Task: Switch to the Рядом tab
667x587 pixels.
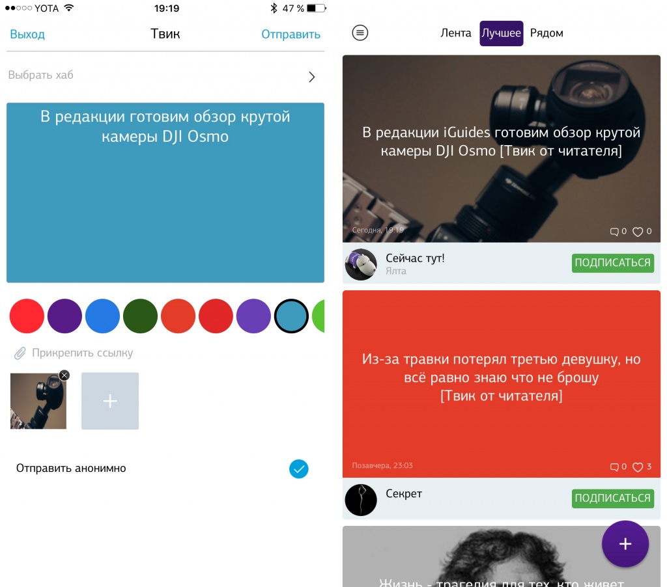Action: (546, 33)
